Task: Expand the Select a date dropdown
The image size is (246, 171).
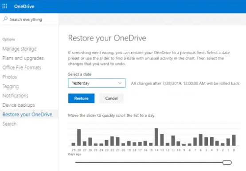Action: pyautogui.click(x=97, y=83)
